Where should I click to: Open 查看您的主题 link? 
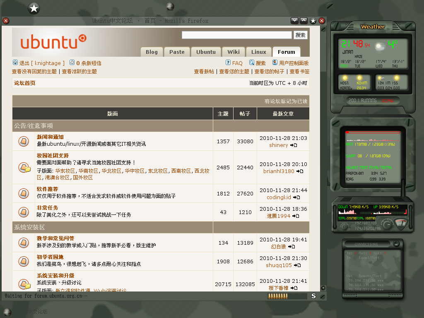click(x=234, y=71)
